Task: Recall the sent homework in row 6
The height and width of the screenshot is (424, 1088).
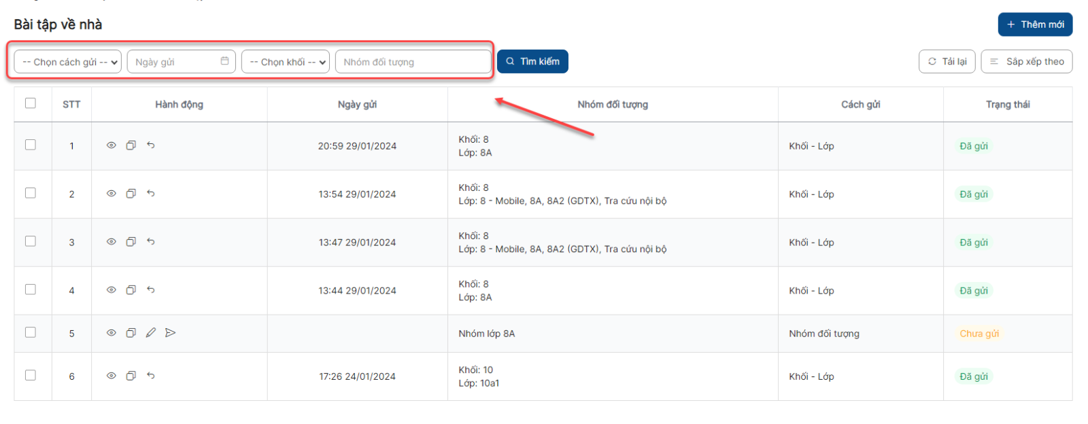Action: (151, 376)
